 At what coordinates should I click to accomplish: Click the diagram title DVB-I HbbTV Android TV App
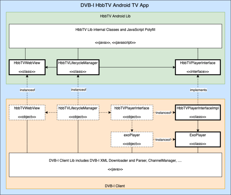115,6
